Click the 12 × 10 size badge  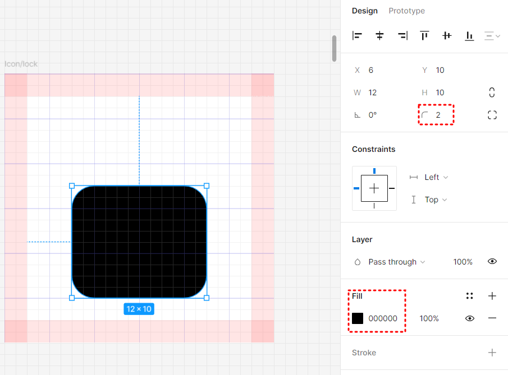pyautogui.click(x=139, y=309)
